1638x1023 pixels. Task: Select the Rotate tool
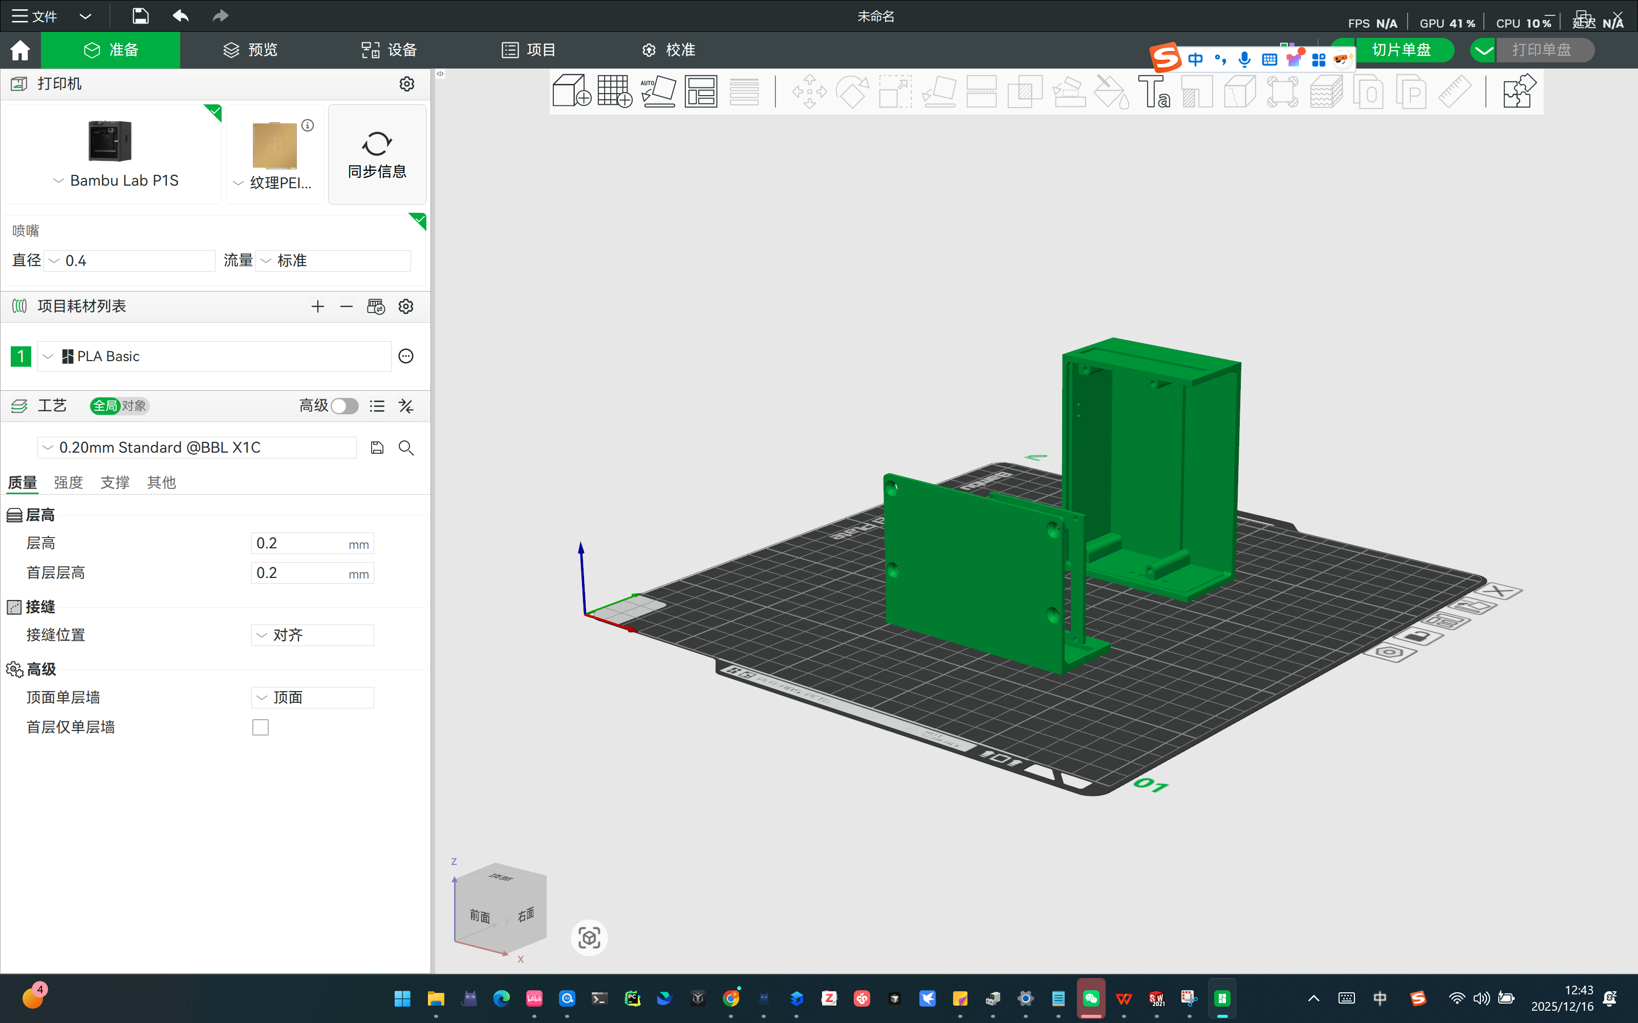click(x=852, y=92)
